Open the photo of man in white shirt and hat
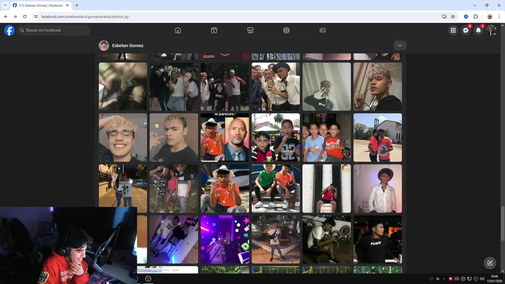Image resolution: width=505 pixels, height=284 pixels. click(x=378, y=189)
